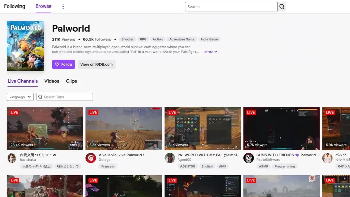350x197 pixels.
Task: Switch to the Following tab
Action: pyautogui.click(x=14, y=6)
